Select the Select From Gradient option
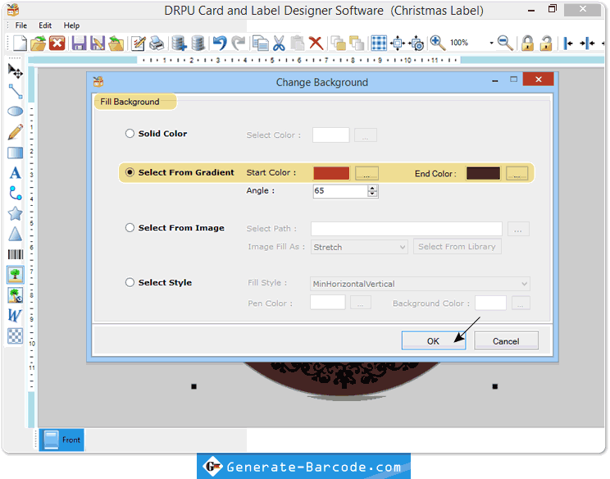Viewport: 610px width, 479px height. point(130,172)
